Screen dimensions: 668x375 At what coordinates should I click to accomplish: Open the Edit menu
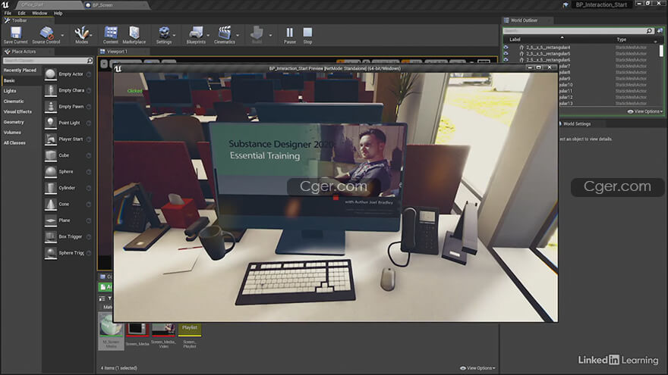(21, 13)
